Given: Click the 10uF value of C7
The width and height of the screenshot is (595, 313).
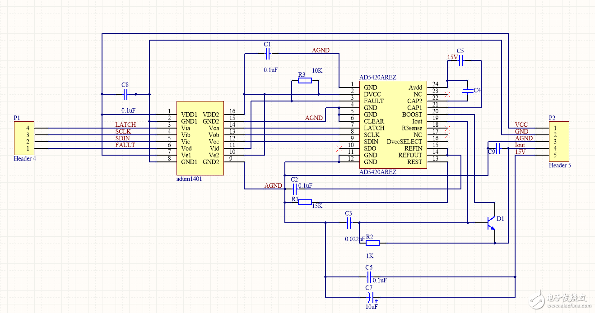Looking at the screenshot, I should coord(372,307).
